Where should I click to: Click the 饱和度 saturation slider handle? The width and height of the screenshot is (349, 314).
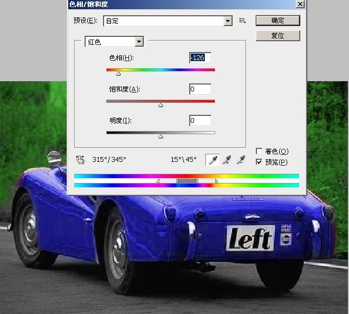161,105
